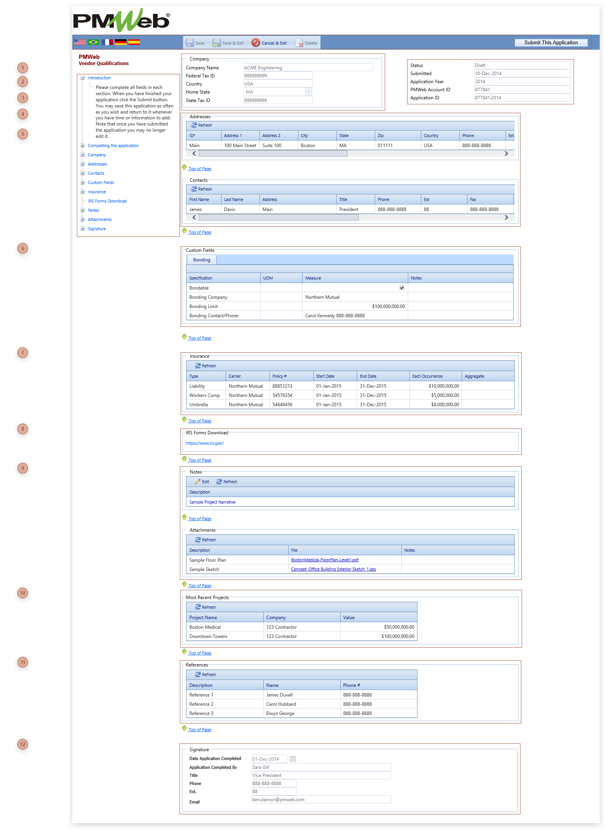Viewport: 607px width, 832px height.
Task: Expand the Attachments tree node
Action: 82,219
